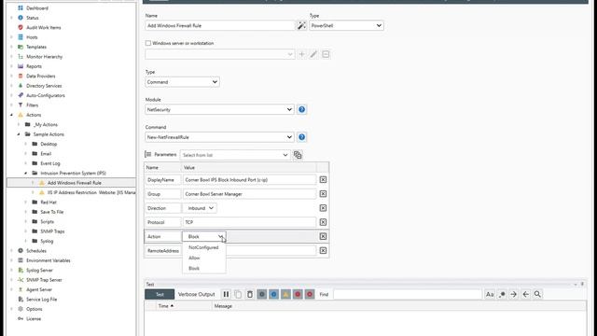Select Data Providers in sidebar
The image size is (597, 336).
tap(41, 76)
